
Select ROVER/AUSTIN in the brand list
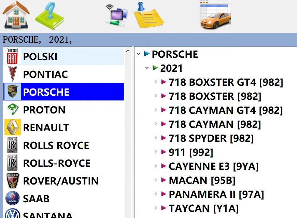[64, 180]
